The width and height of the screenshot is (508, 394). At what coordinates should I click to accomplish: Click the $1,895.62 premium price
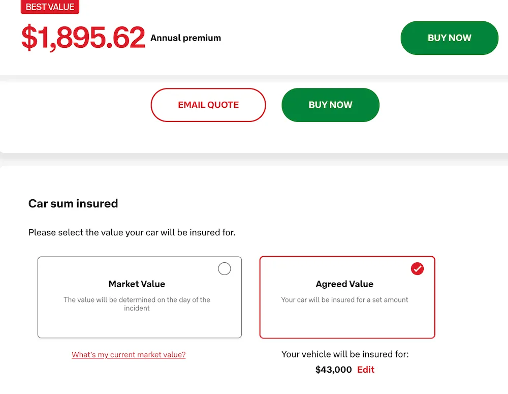point(83,38)
